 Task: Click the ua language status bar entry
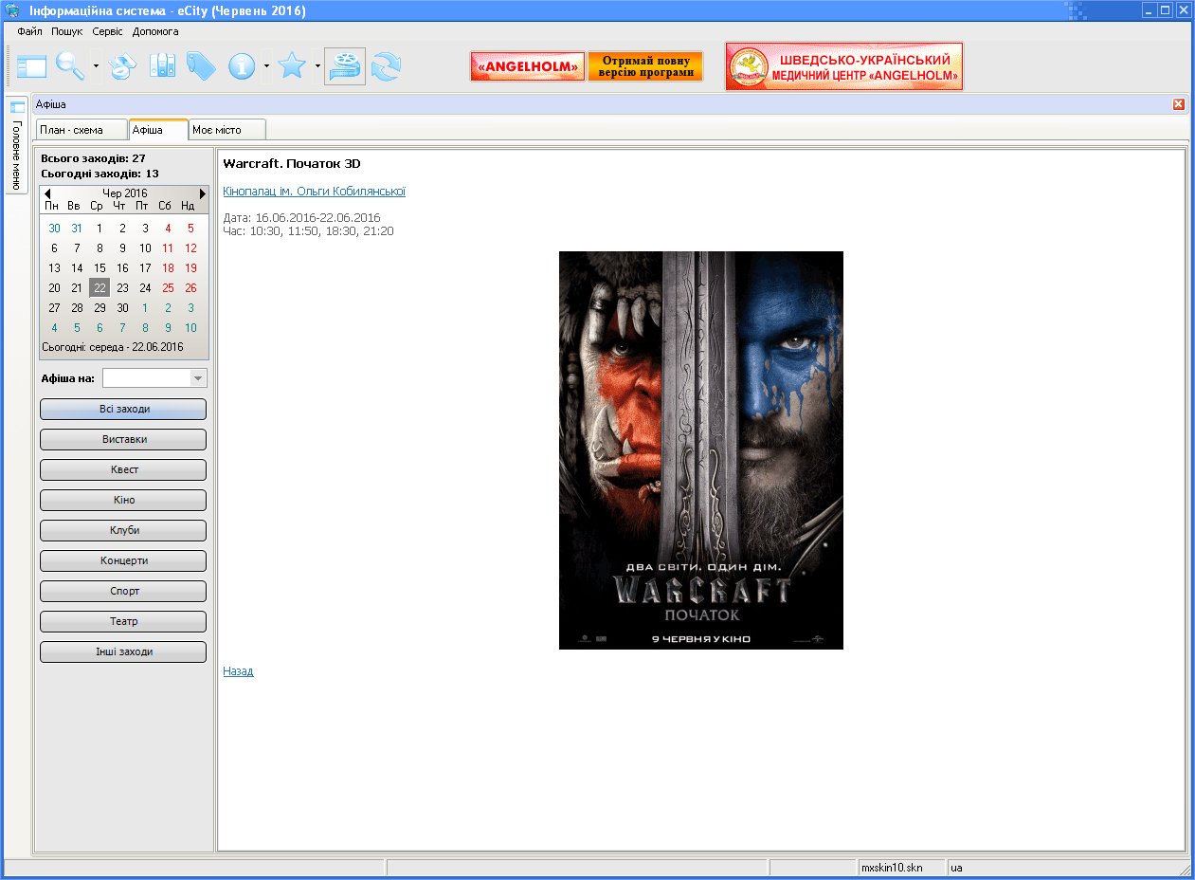coord(957,868)
